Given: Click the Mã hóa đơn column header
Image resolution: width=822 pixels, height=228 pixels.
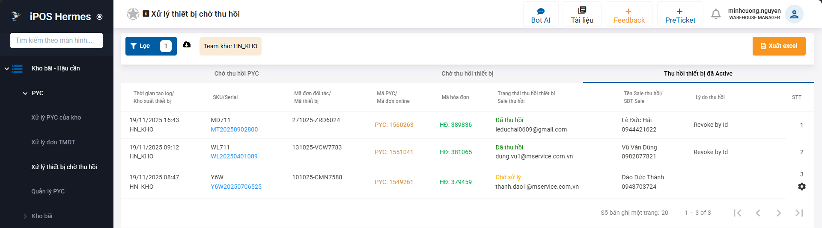Looking at the screenshot, I should click(455, 97).
